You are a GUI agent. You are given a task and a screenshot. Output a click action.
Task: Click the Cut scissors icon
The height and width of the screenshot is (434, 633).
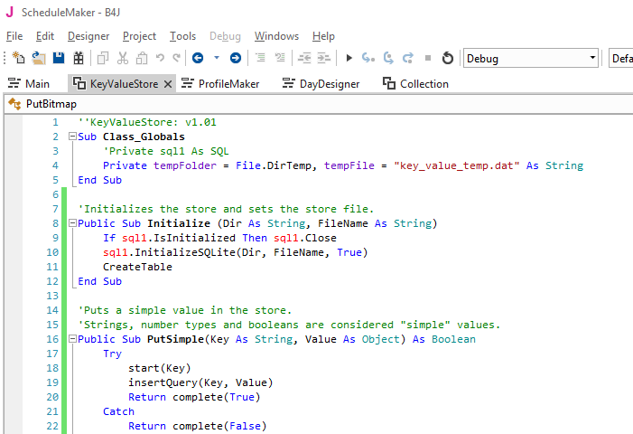[122, 58]
